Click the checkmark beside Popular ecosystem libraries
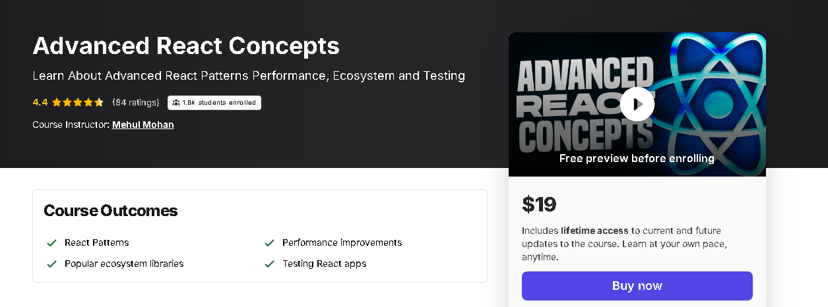Screen dimensions: 828x307 pyautogui.click(x=51, y=264)
